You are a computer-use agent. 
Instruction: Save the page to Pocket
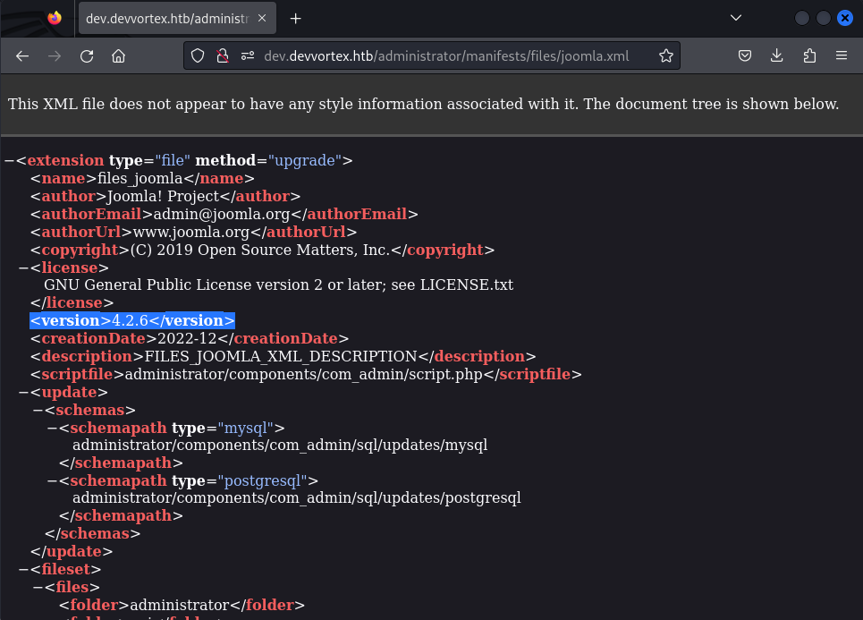745,55
